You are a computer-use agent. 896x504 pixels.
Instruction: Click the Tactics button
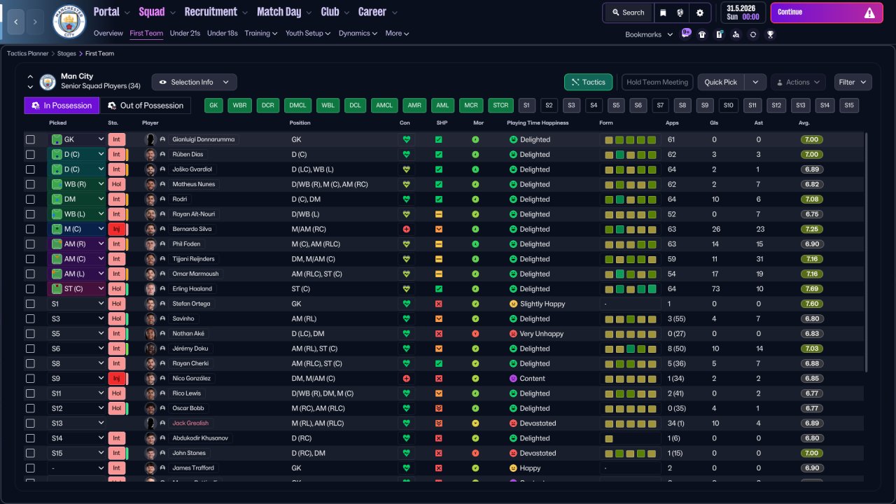click(x=588, y=82)
